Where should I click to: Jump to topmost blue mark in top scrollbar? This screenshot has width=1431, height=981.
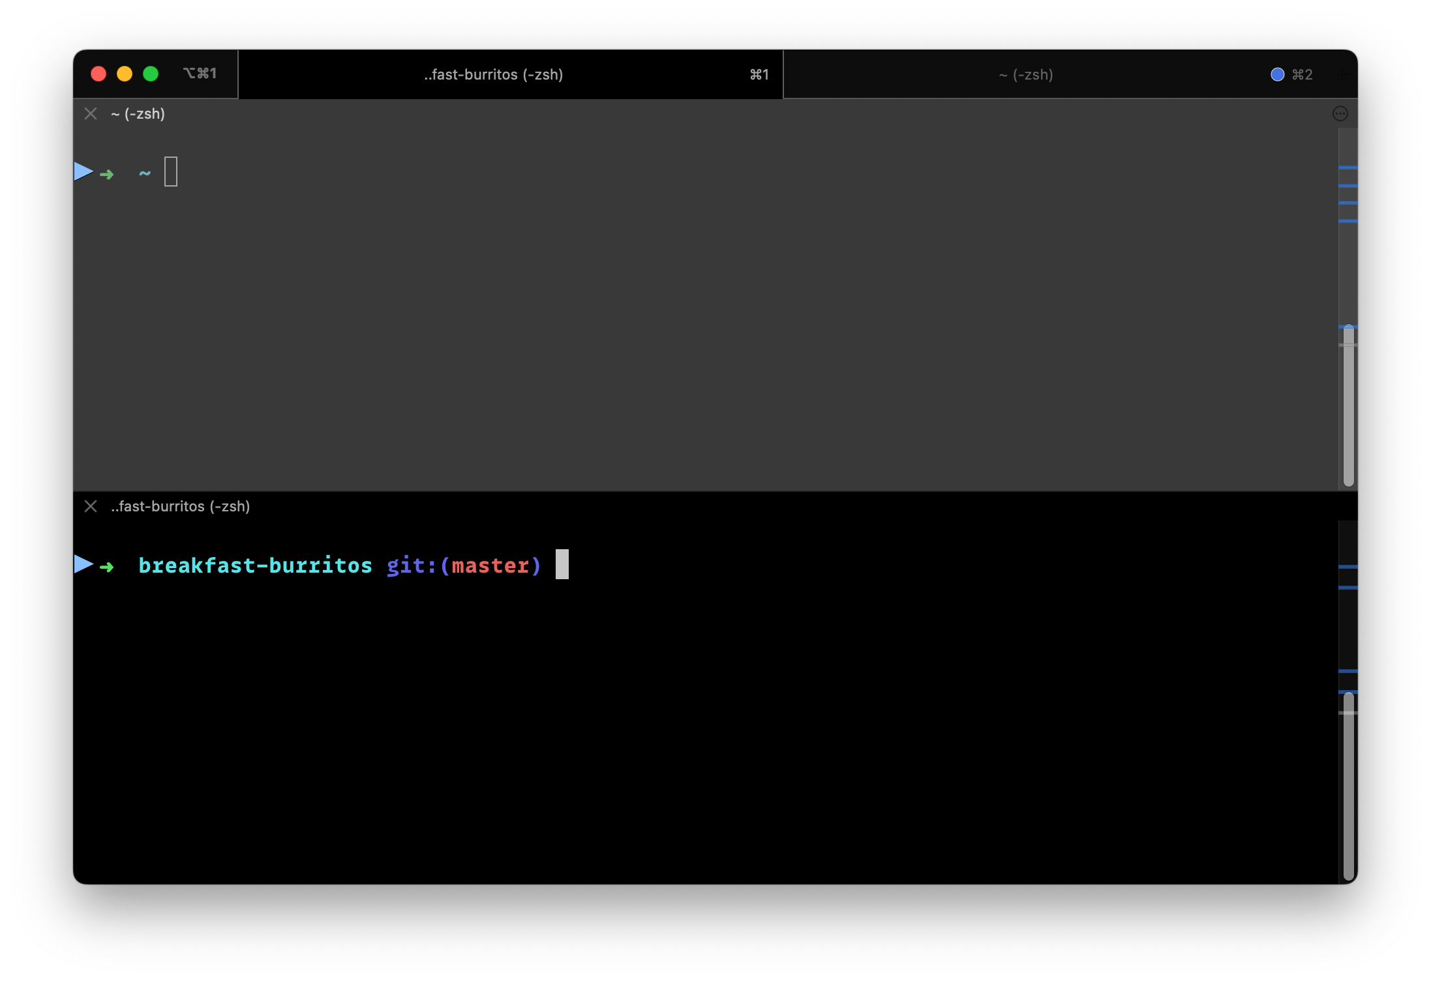(x=1348, y=168)
